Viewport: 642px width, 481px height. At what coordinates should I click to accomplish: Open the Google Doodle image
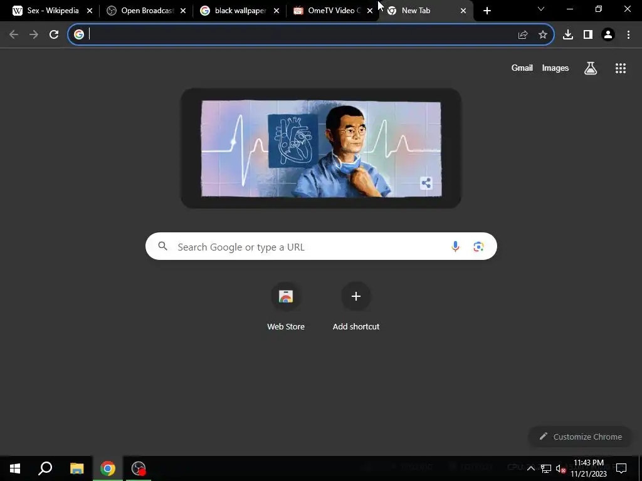(321, 148)
